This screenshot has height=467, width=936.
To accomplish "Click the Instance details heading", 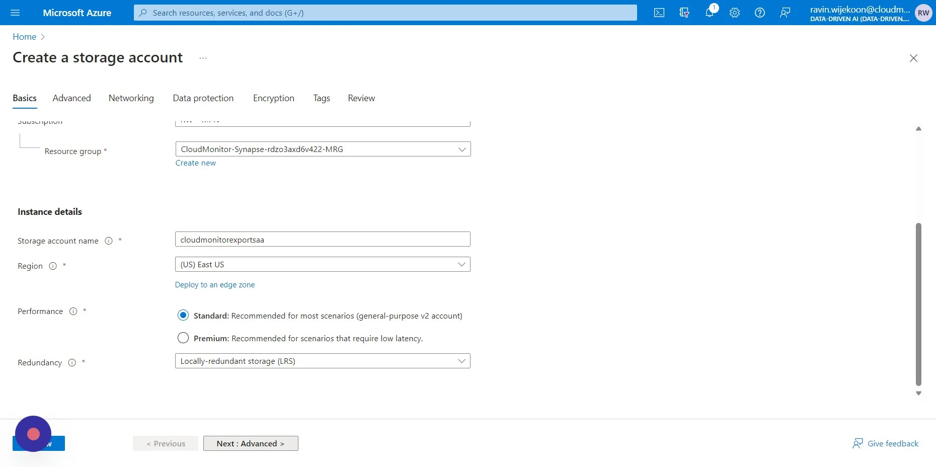I will coord(50,212).
